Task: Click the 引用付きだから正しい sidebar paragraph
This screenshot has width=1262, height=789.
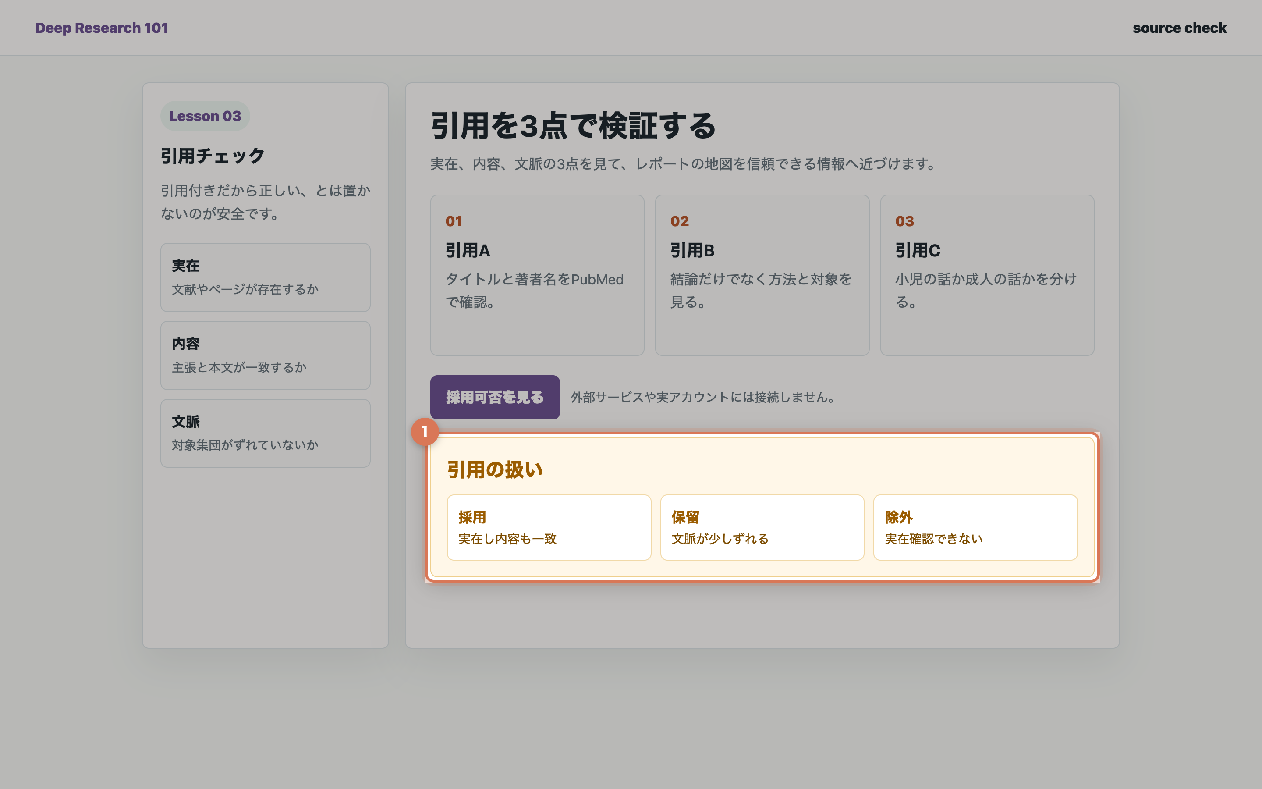Action: (x=266, y=202)
